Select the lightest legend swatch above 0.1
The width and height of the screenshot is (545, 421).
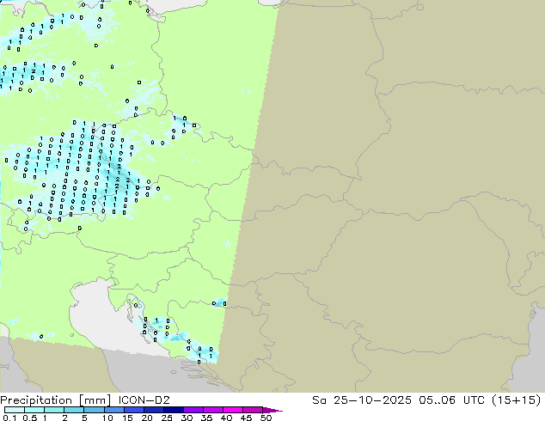(15, 410)
